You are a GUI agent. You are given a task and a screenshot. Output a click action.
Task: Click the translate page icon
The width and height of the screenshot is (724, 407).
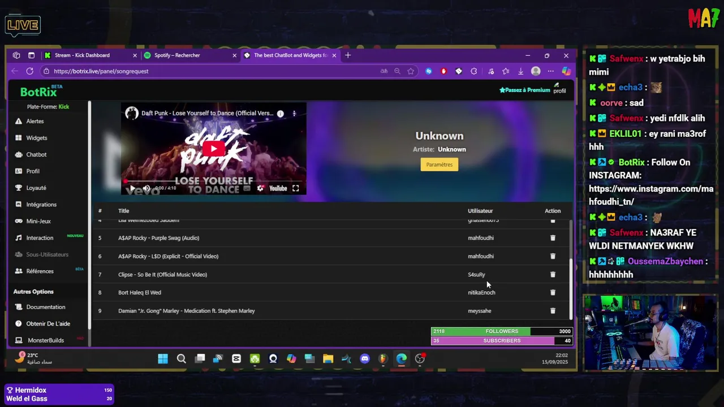(384, 71)
